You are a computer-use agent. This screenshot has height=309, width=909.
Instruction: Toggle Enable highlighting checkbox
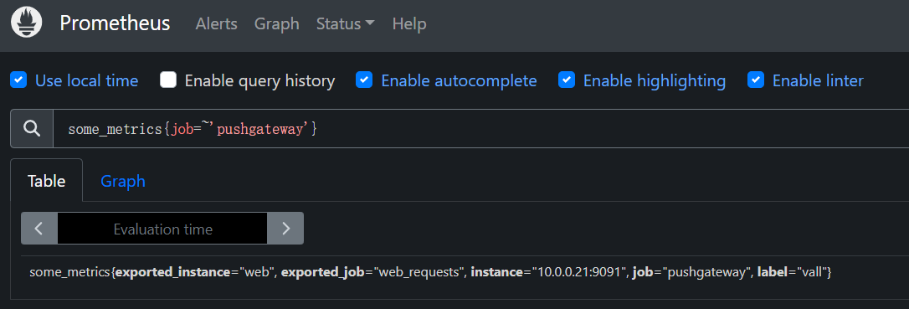567,80
